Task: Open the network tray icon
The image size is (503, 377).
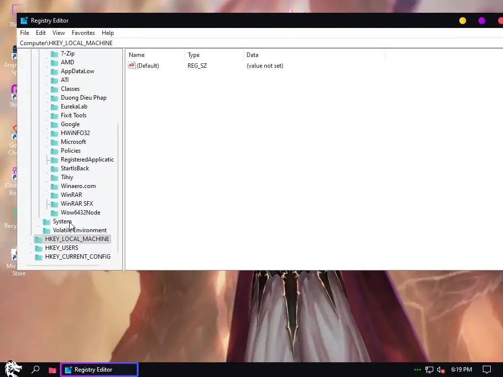Action: tap(429, 370)
